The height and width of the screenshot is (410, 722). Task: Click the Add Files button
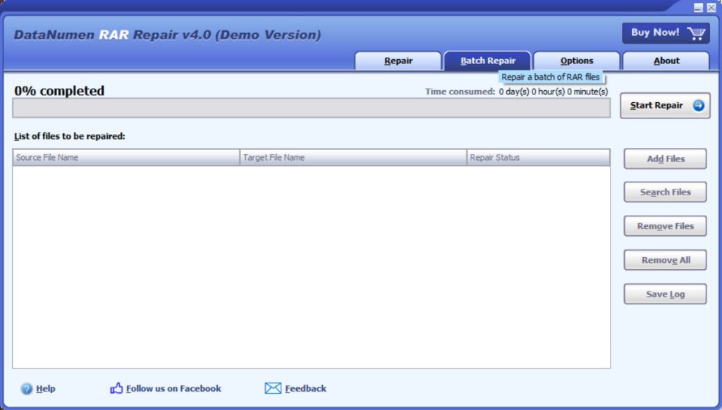[x=666, y=159]
